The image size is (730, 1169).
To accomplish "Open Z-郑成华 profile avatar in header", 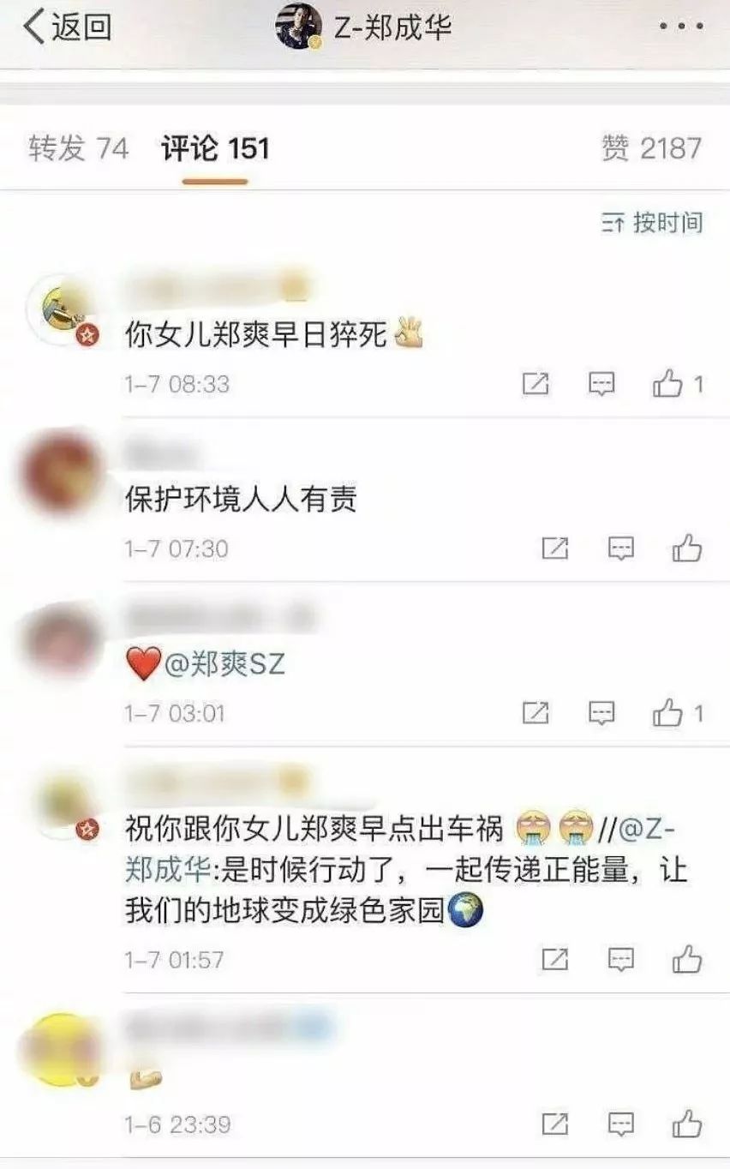I will [x=298, y=27].
